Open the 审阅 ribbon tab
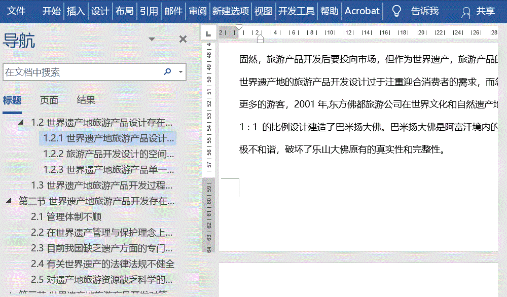Image resolution: width=507 pixels, height=297 pixels. [197, 10]
